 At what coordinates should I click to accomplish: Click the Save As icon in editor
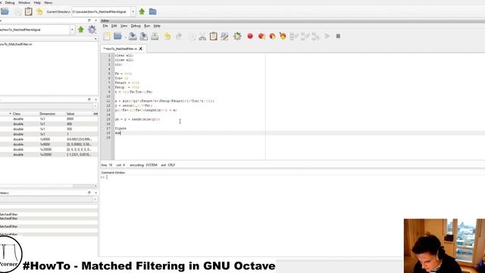point(143,36)
